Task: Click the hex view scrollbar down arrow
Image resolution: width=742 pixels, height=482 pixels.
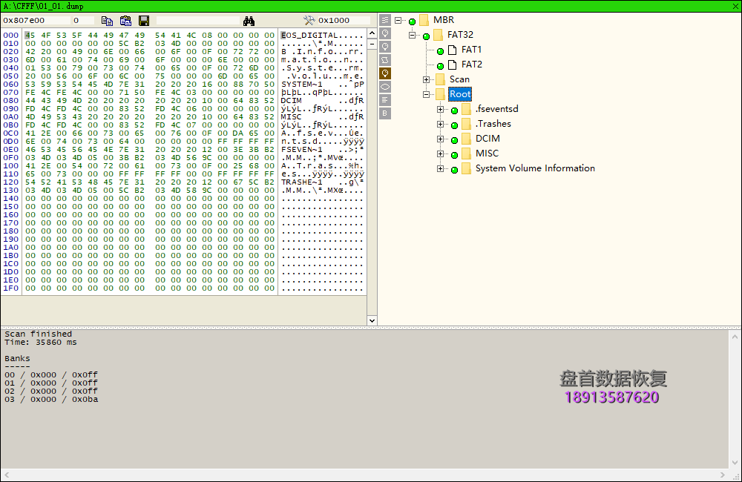Action: 372,319
